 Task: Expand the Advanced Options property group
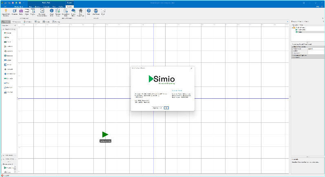point(292,55)
